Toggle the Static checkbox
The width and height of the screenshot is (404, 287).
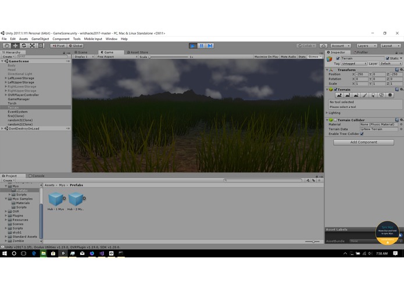point(388,59)
